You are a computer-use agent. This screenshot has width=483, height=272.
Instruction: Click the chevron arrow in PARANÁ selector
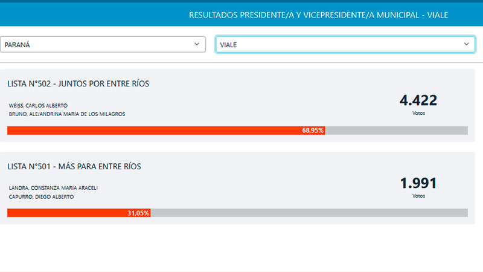coord(197,45)
